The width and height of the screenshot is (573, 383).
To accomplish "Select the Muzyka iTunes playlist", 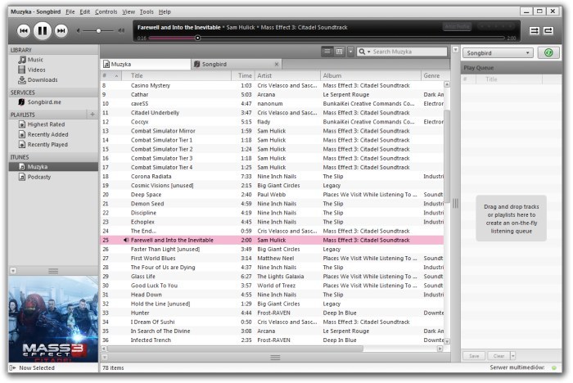I will 53,167.
